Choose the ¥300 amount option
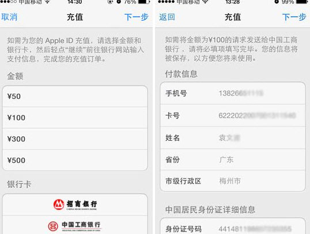Viewport: 310px width, 234px height. (x=75, y=139)
